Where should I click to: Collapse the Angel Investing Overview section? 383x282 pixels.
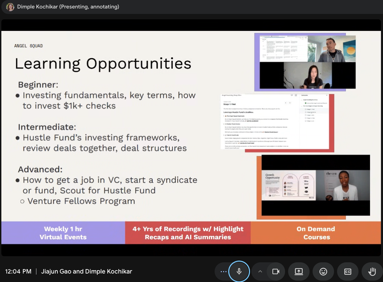click(x=301, y=100)
